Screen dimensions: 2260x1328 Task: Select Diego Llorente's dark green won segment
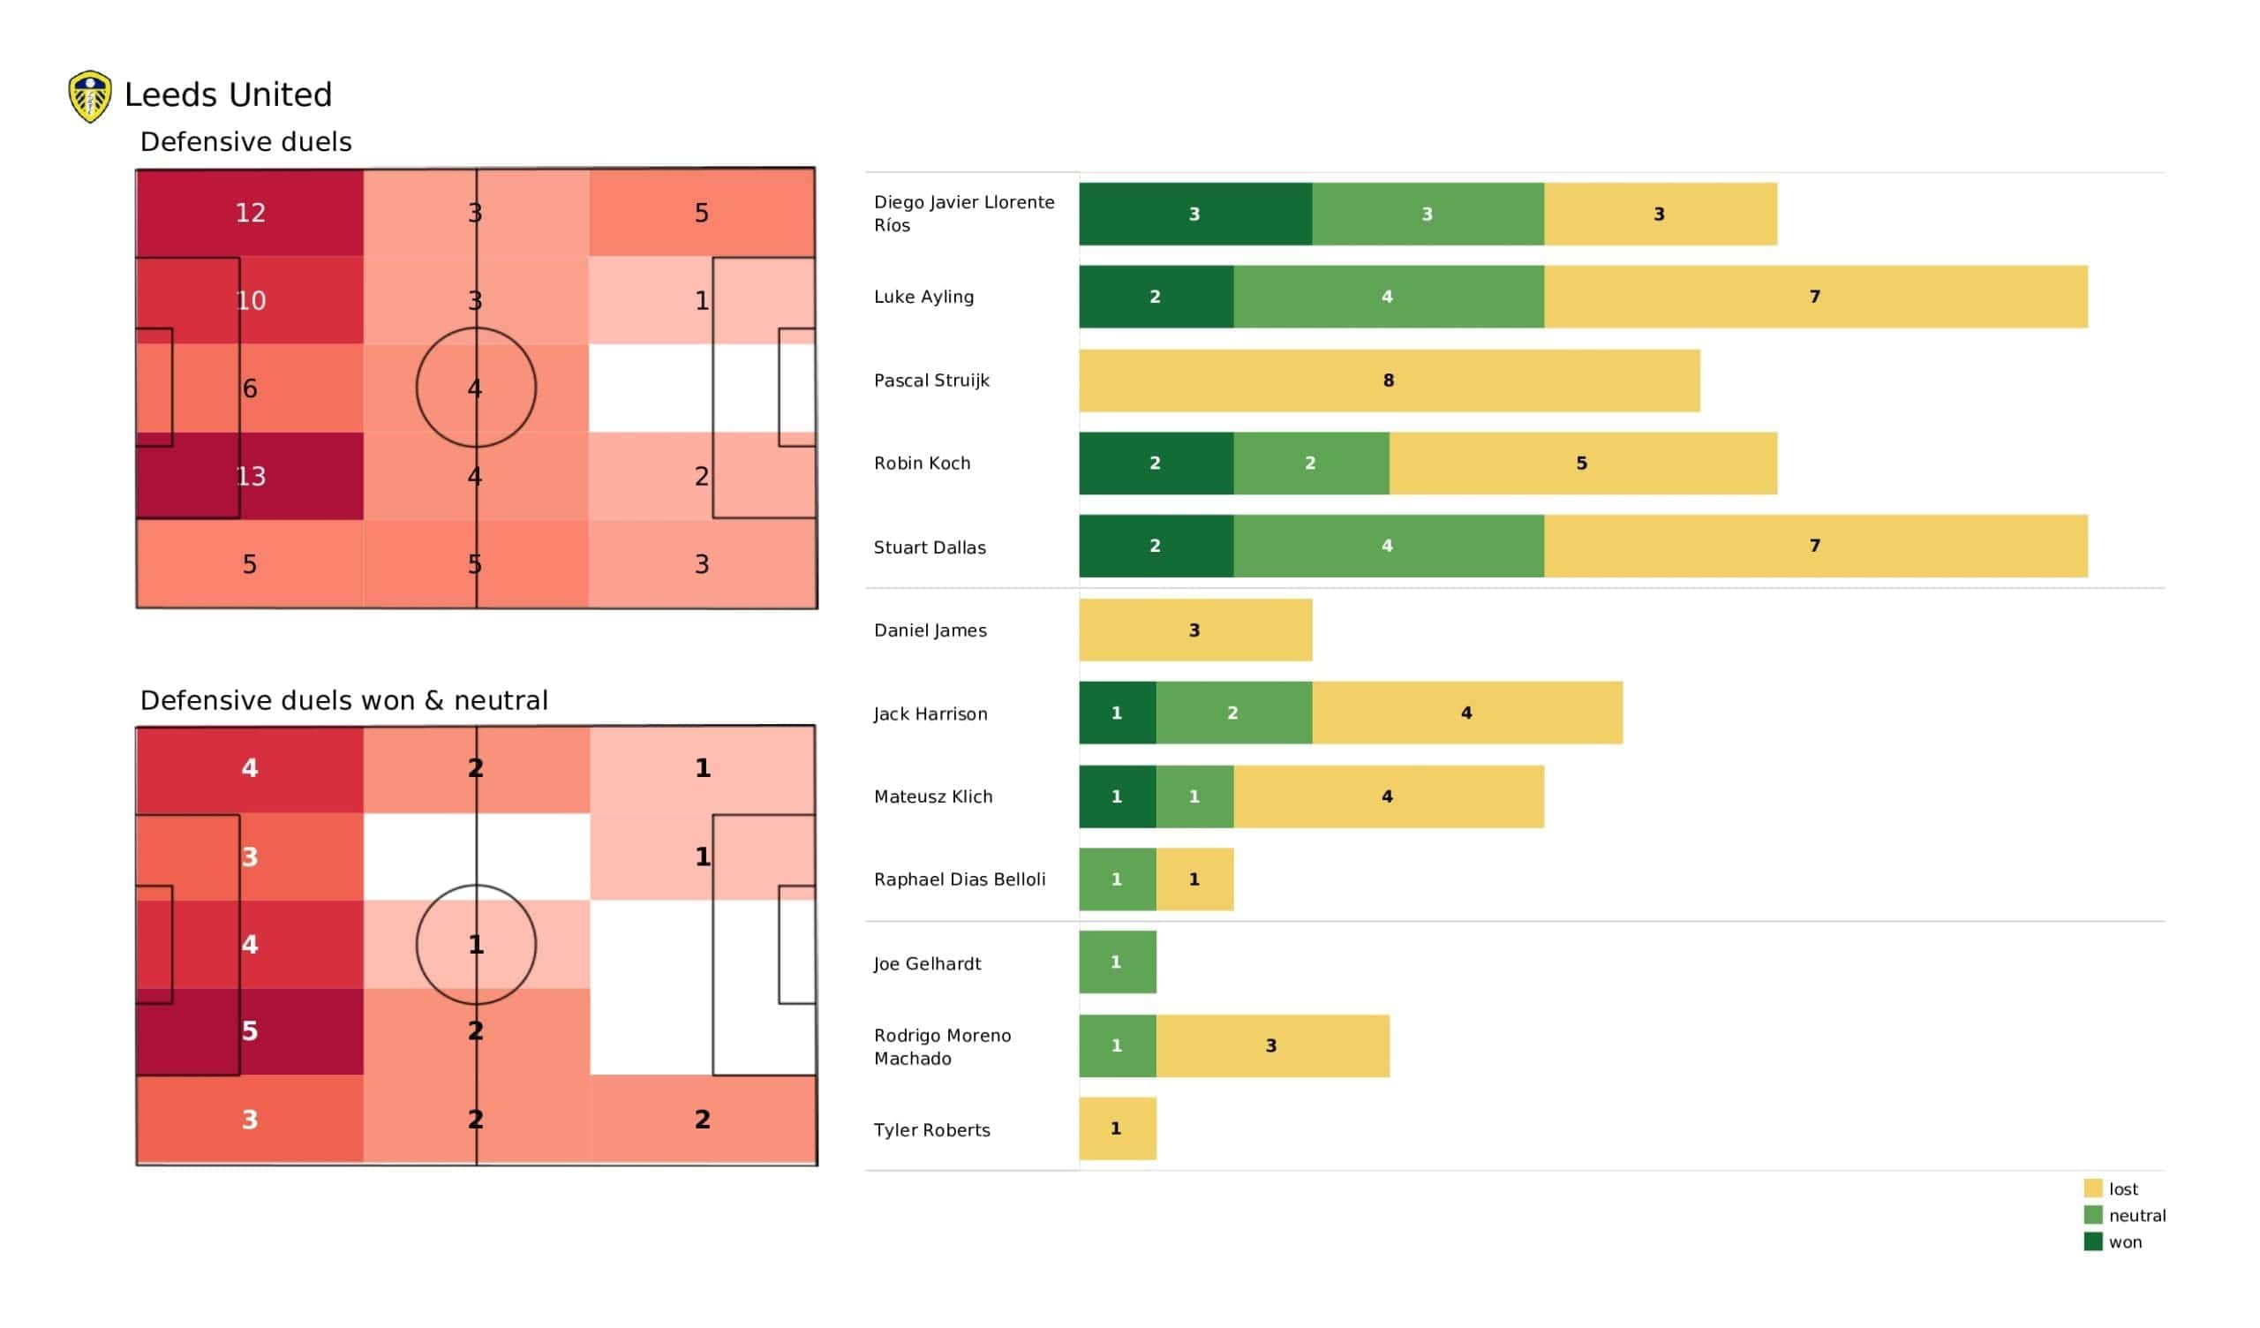[1195, 215]
